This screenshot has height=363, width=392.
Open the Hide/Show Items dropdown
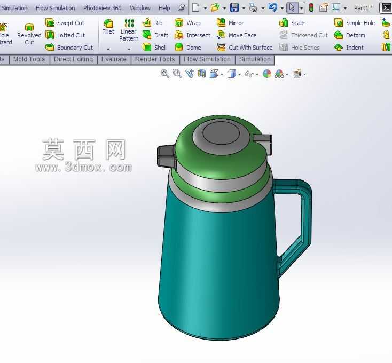pos(257,74)
